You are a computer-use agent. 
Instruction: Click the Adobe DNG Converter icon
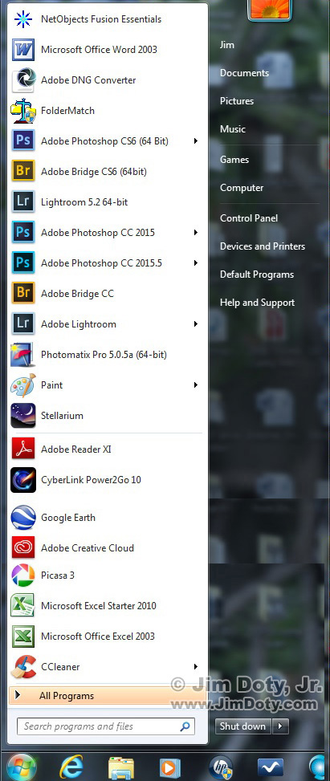coord(23,80)
